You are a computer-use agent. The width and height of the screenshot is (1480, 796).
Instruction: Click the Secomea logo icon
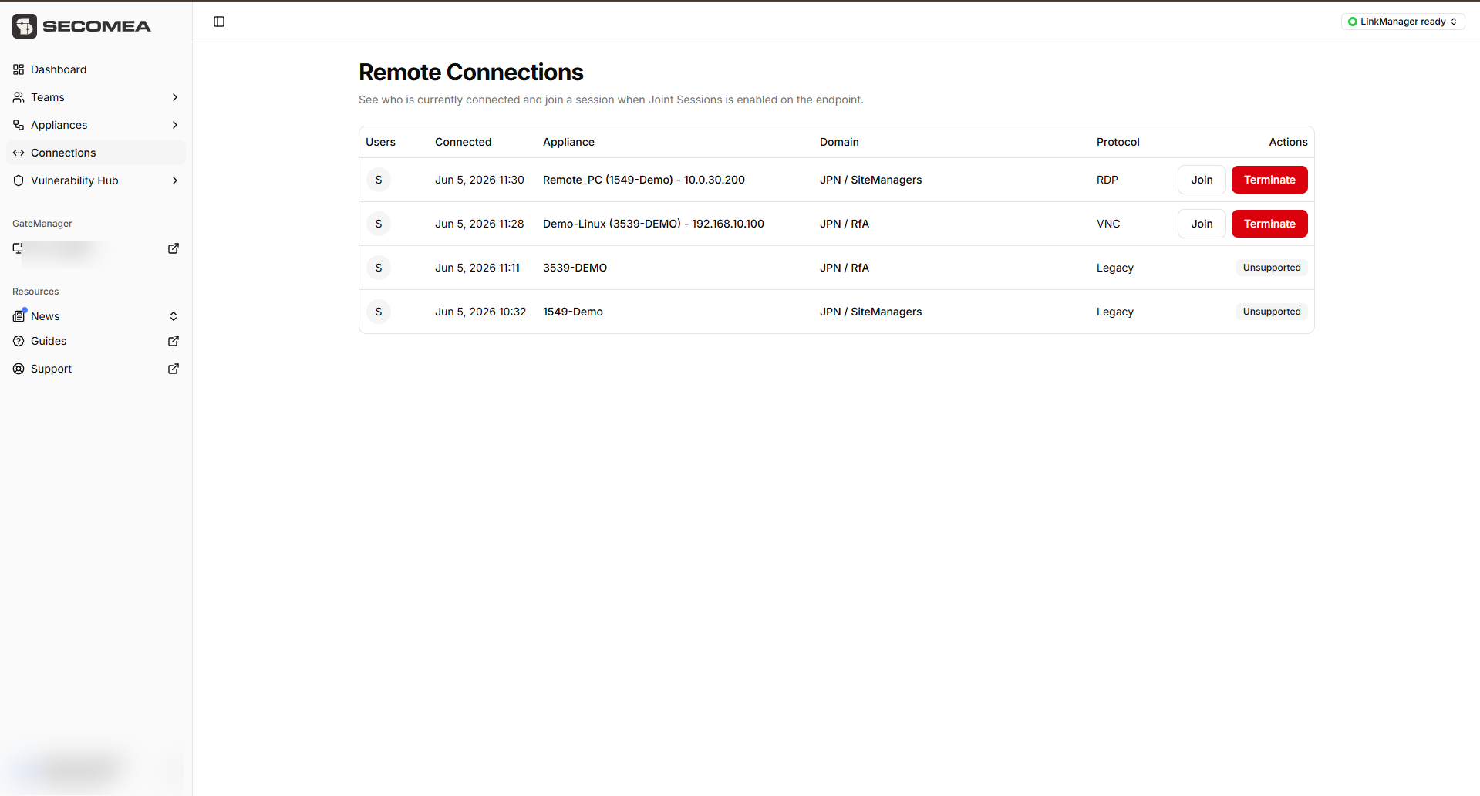pyautogui.click(x=25, y=25)
